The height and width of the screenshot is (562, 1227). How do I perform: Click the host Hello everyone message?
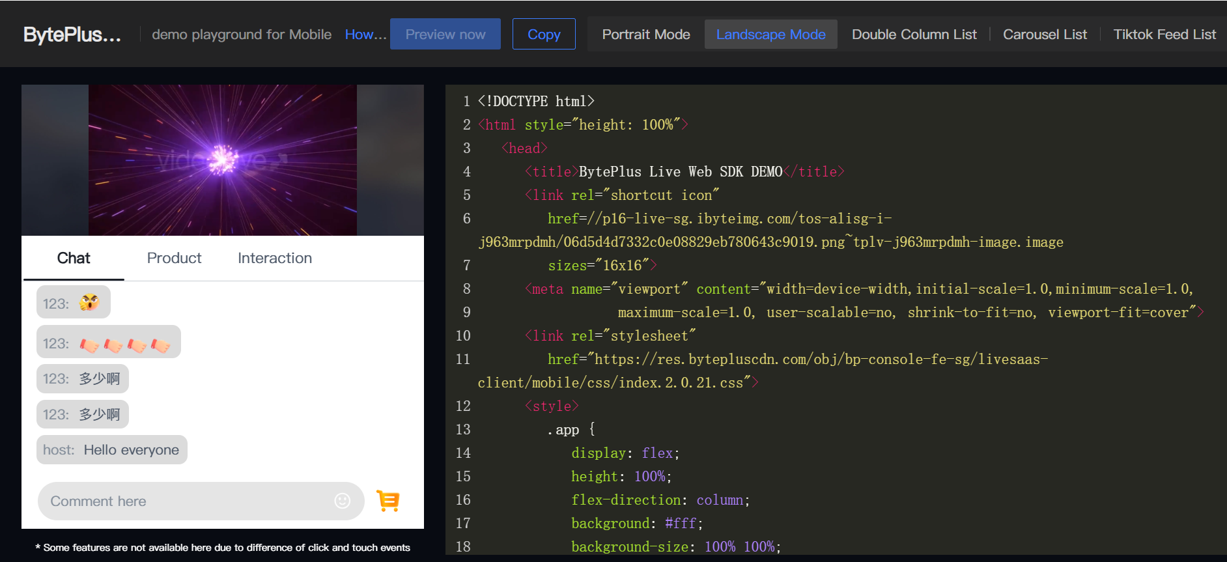[112, 450]
